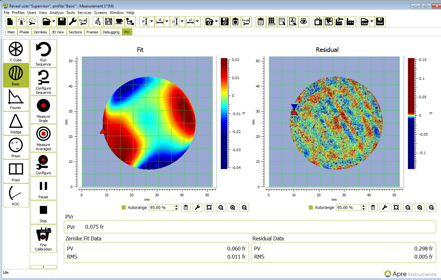
Task: Save data as RAW using the toolbar icon
Action: click(x=380, y=21)
